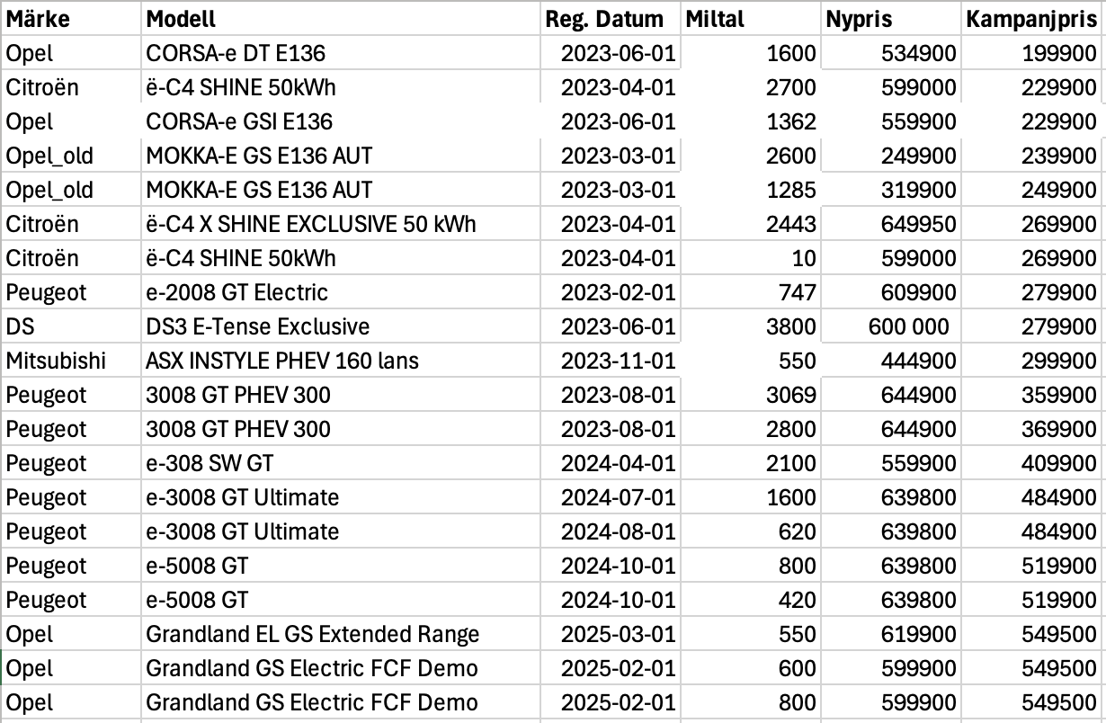Image resolution: width=1106 pixels, height=723 pixels.
Task: Select MOKKA-E GS E136 AUT in the 1285 mileage row
Action: pyautogui.click(x=341, y=190)
